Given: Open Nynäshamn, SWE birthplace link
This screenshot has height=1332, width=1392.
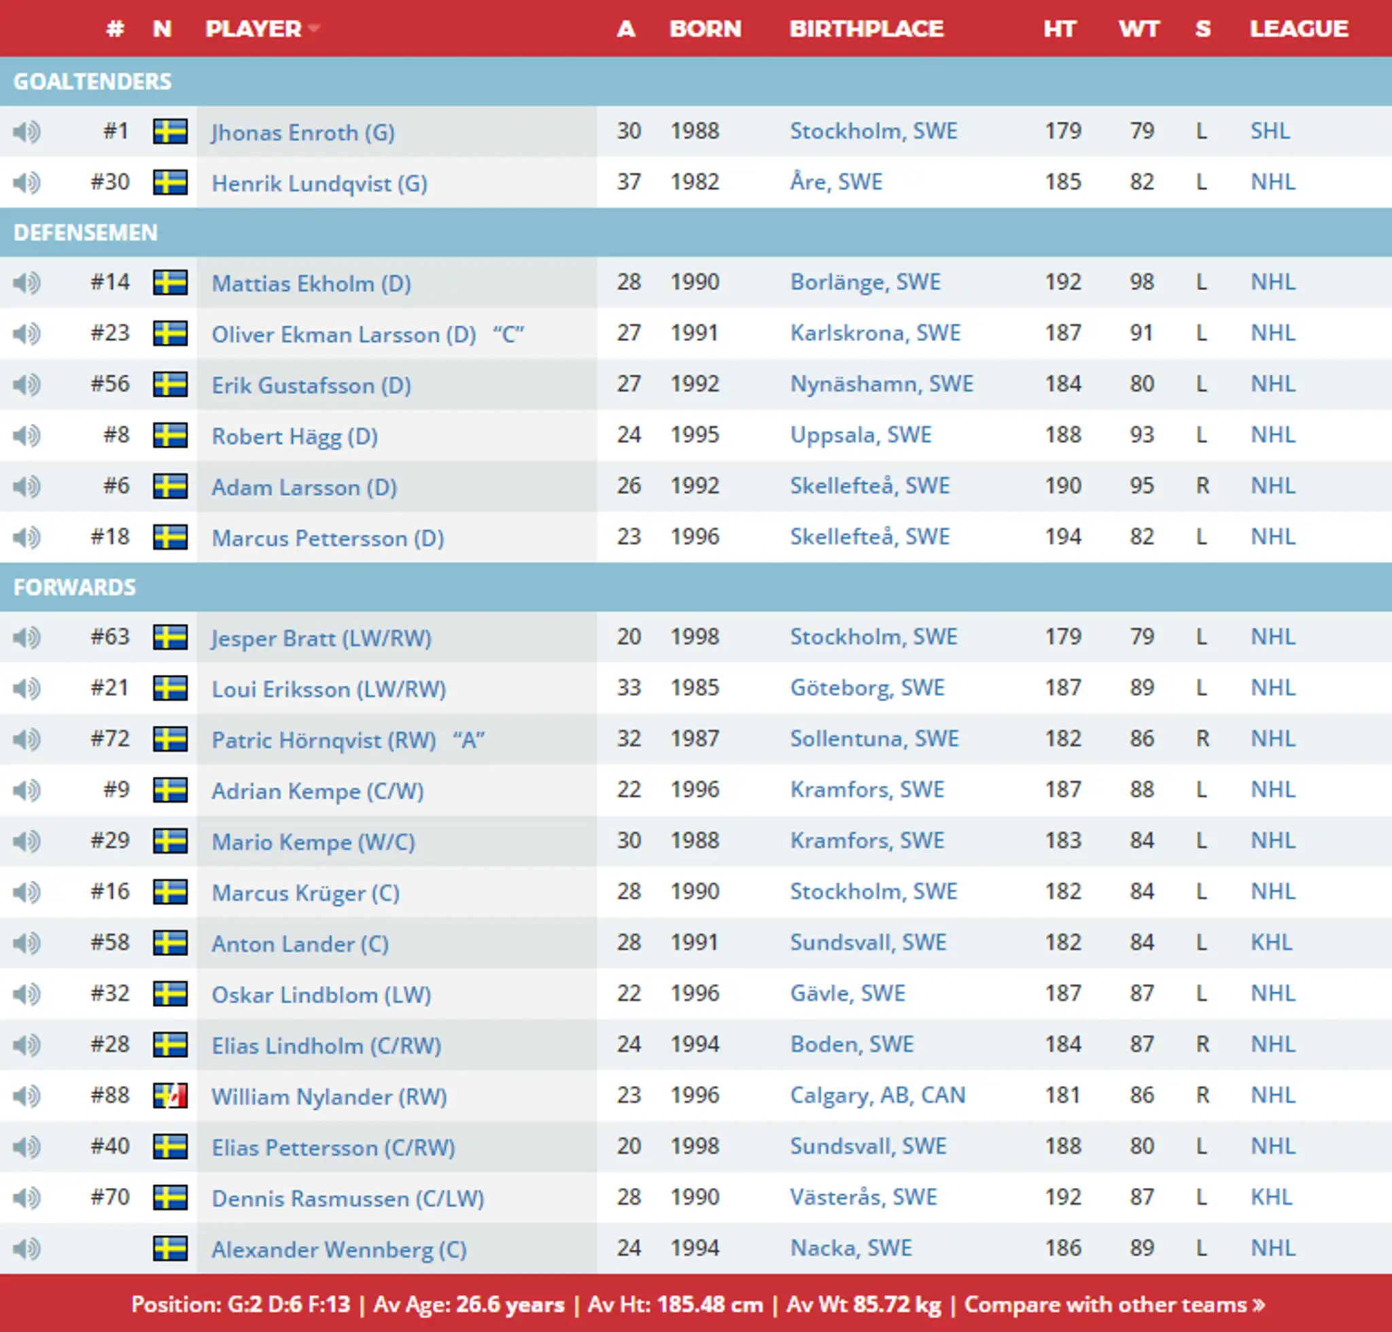Looking at the screenshot, I should (x=882, y=384).
